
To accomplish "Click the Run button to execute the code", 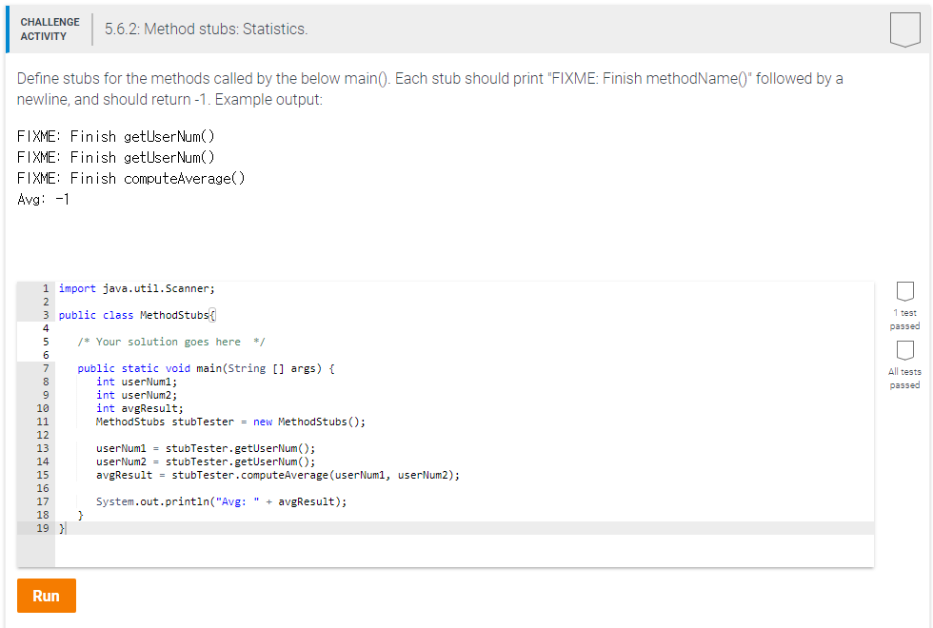I will (x=46, y=595).
